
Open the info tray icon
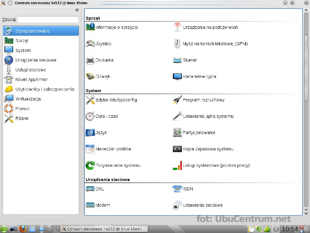[276, 229]
